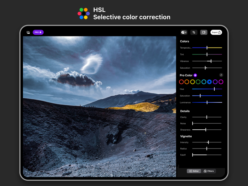Adjust the Pro Color Saturation slider

[x=207, y=96]
